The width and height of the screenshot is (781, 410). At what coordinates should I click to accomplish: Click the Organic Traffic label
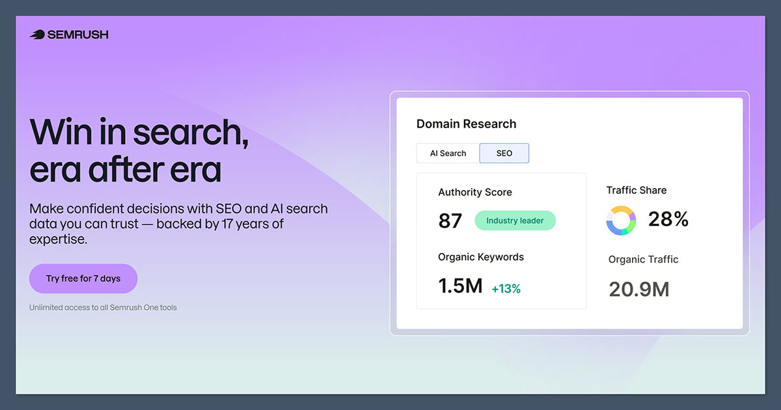(x=643, y=259)
